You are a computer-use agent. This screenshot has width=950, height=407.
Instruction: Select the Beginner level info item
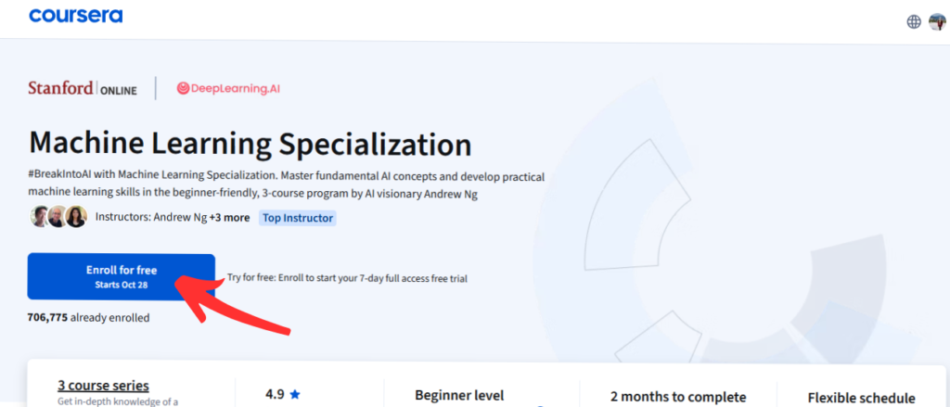[x=459, y=396]
